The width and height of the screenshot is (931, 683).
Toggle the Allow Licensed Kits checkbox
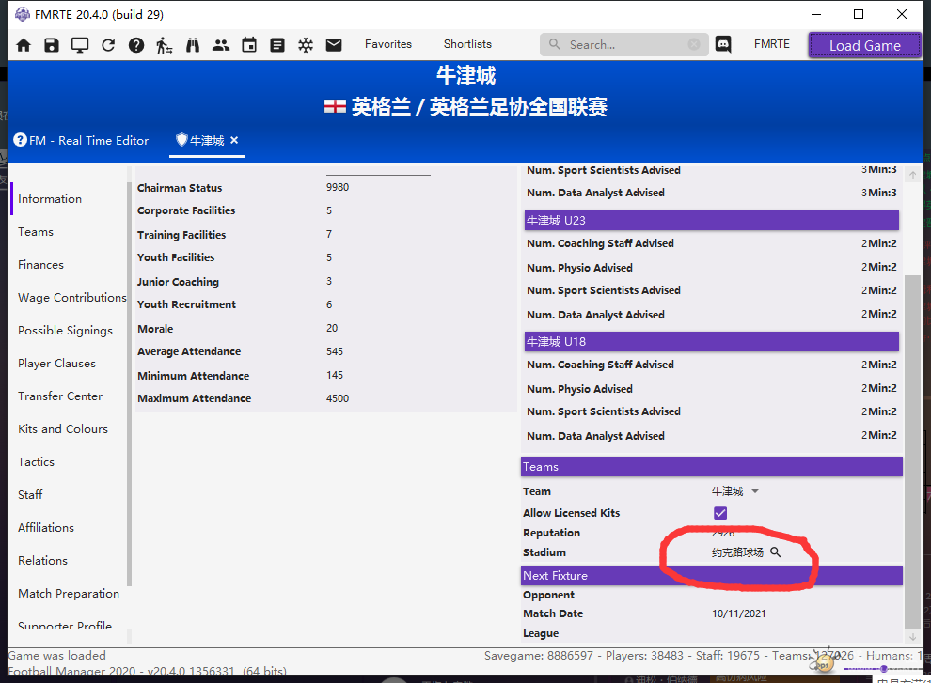720,513
